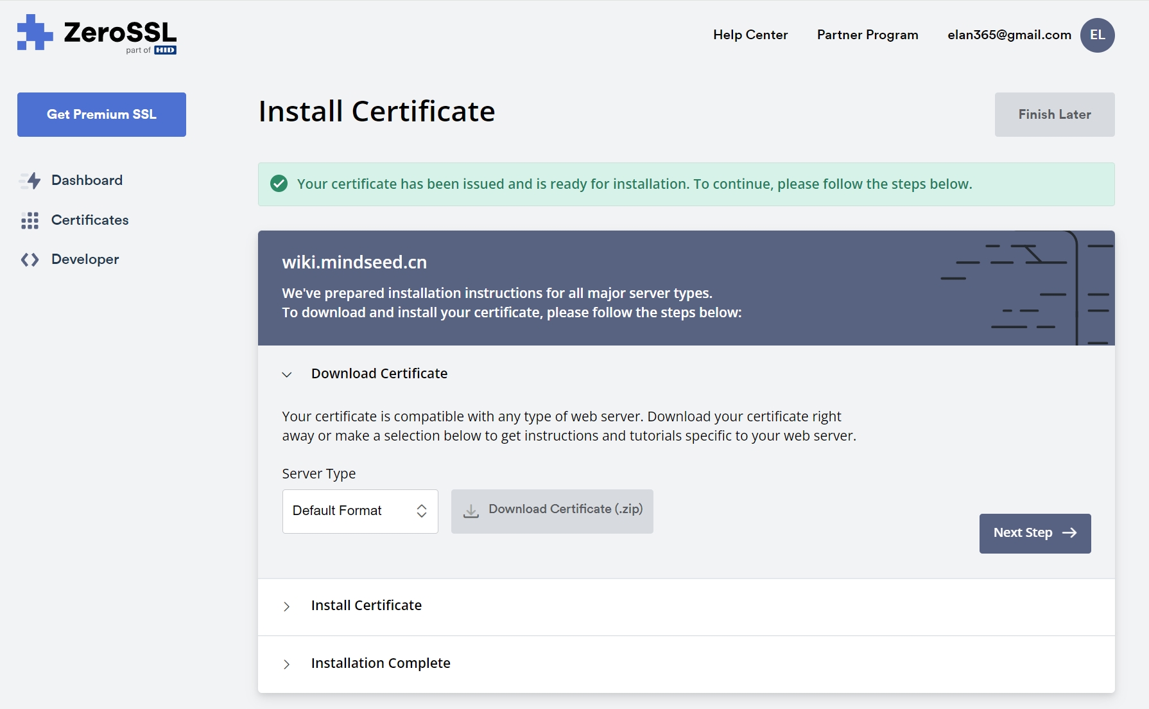The width and height of the screenshot is (1149, 709).
Task: Click the elan365@gmail.com account label
Action: pyautogui.click(x=1009, y=35)
